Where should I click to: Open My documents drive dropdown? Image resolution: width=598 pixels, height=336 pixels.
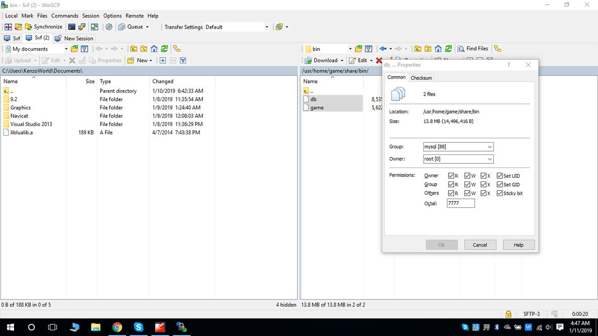tap(66, 49)
